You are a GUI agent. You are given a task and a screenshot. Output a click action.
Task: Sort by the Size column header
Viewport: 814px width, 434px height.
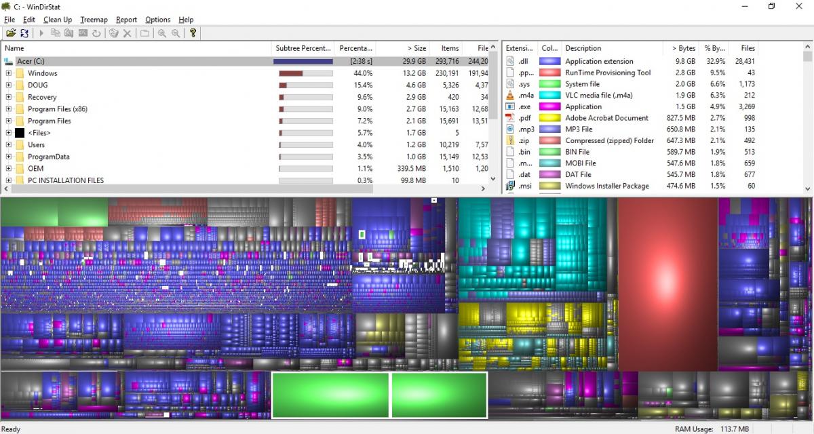coord(403,48)
